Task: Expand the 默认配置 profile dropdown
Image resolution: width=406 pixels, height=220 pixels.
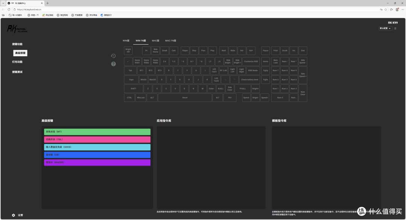Action: point(385,28)
